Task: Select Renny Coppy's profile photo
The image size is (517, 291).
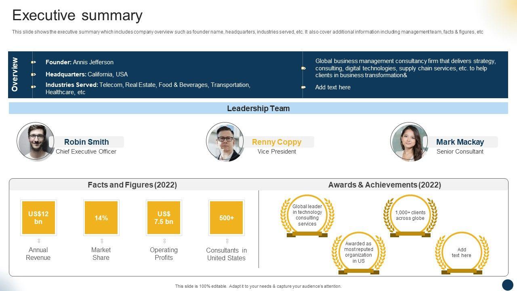Action: [x=225, y=142]
